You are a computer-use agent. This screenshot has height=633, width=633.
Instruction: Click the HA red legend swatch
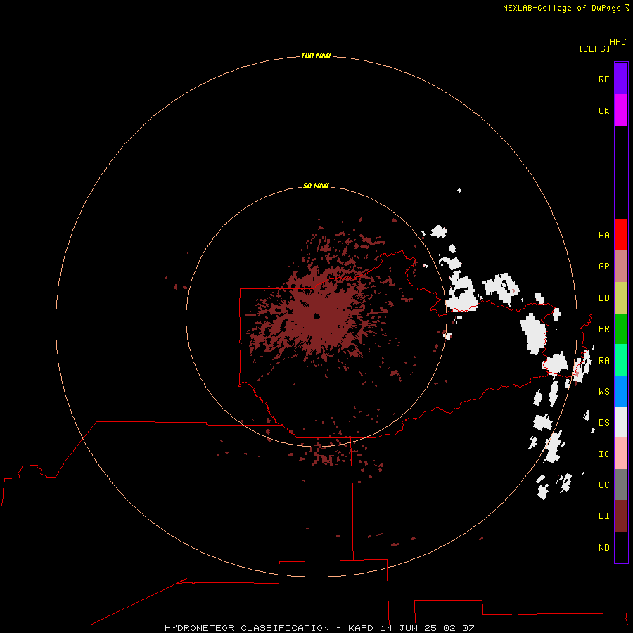pos(621,235)
